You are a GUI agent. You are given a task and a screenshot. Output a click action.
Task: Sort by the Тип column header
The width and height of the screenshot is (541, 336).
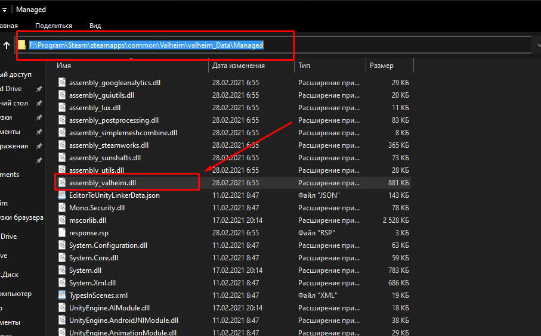(305, 66)
